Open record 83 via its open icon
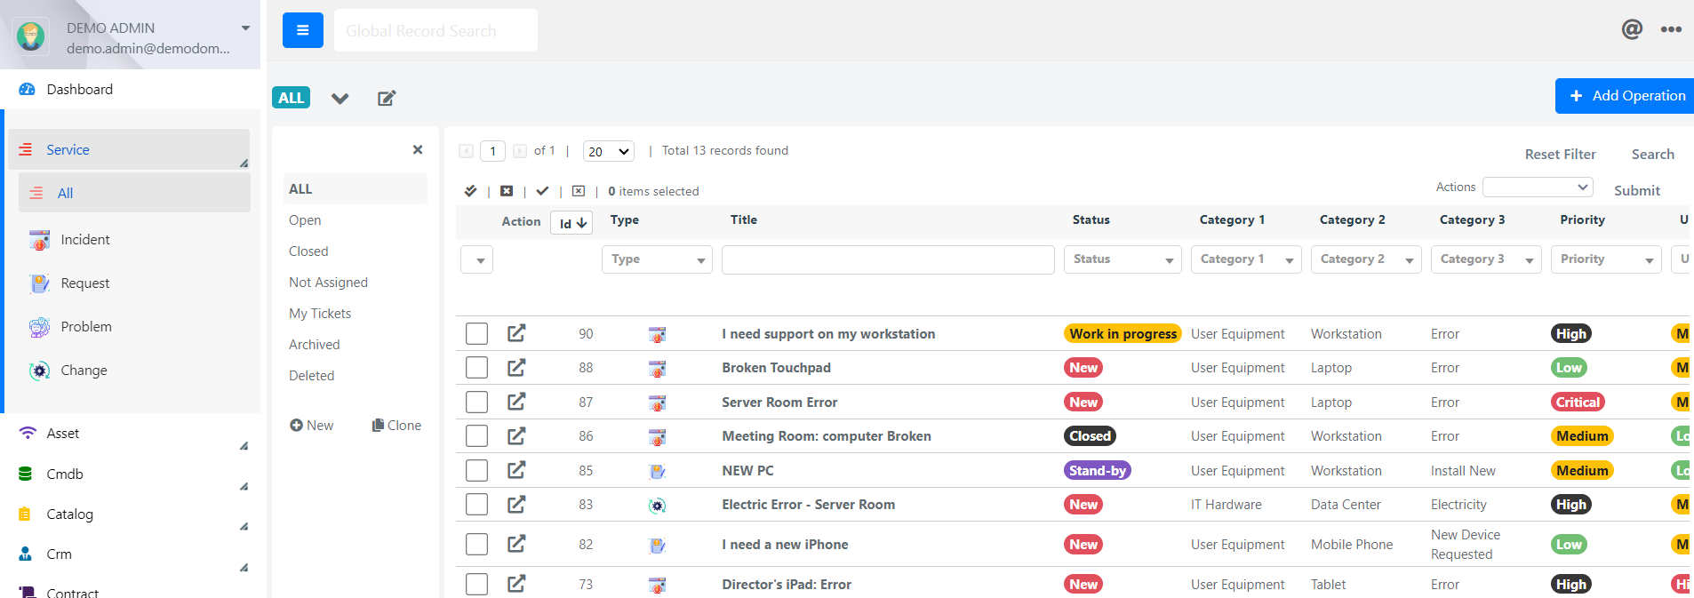This screenshot has width=1694, height=598. (x=516, y=504)
